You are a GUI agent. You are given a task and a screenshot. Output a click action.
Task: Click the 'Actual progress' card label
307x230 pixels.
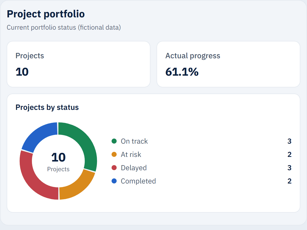[193, 56]
